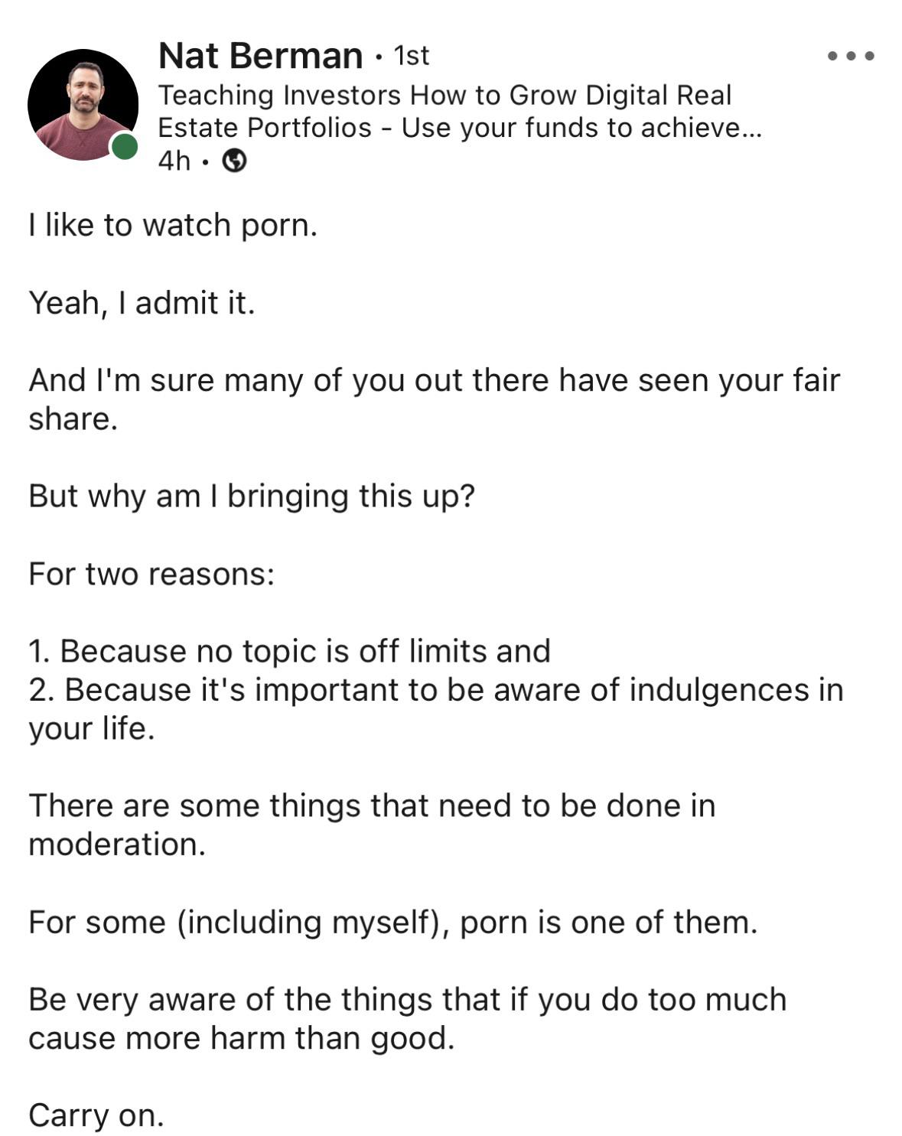902x1136 pixels.
Task: Click the line starting "For some (including myself)"
Action: [392, 922]
